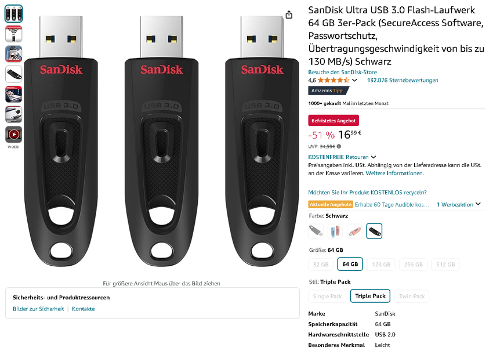Open the share icon on the product image

(289, 16)
